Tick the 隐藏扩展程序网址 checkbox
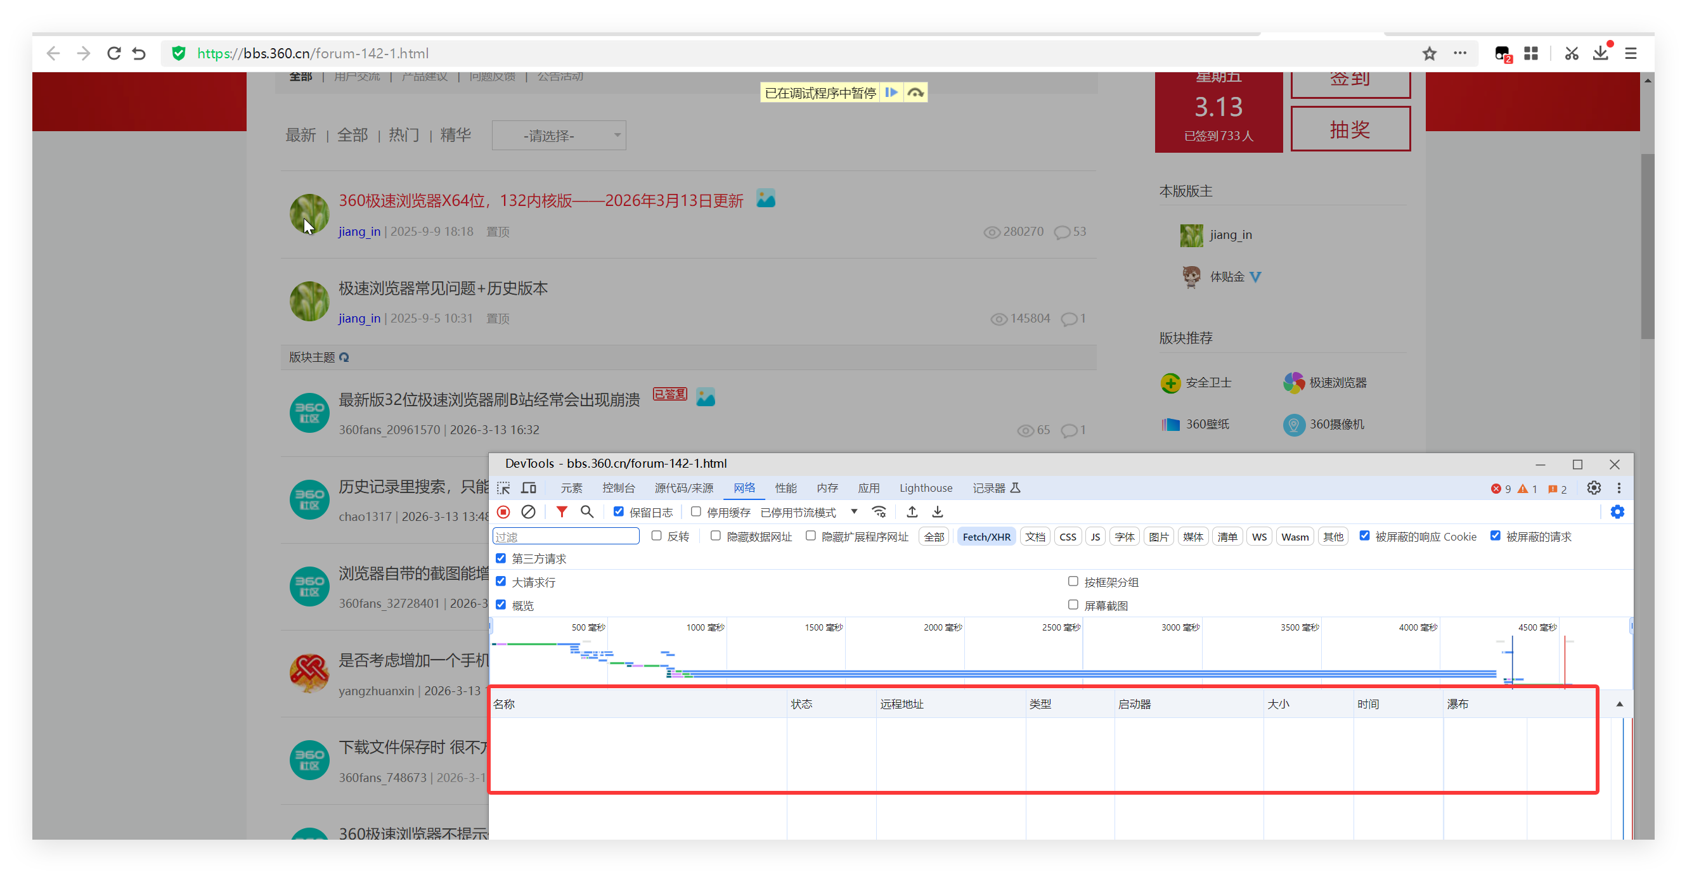This screenshot has height=872, width=1687. (x=810, y=535)
